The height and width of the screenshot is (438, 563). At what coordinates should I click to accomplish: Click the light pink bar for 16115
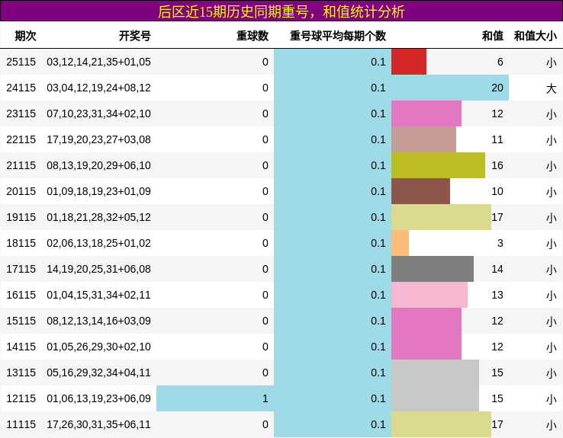tap(429, 295)
